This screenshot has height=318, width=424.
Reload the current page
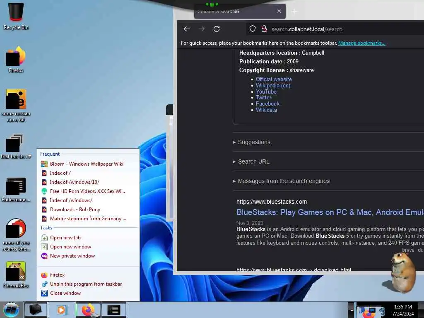216,29
